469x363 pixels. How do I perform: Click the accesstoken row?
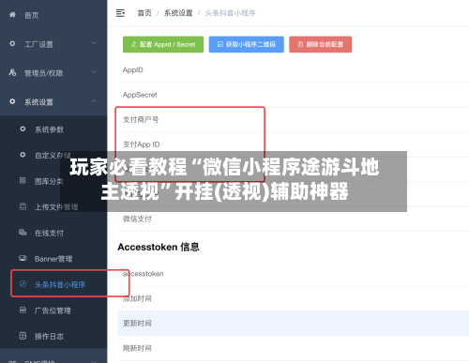(x=294, y=274)
